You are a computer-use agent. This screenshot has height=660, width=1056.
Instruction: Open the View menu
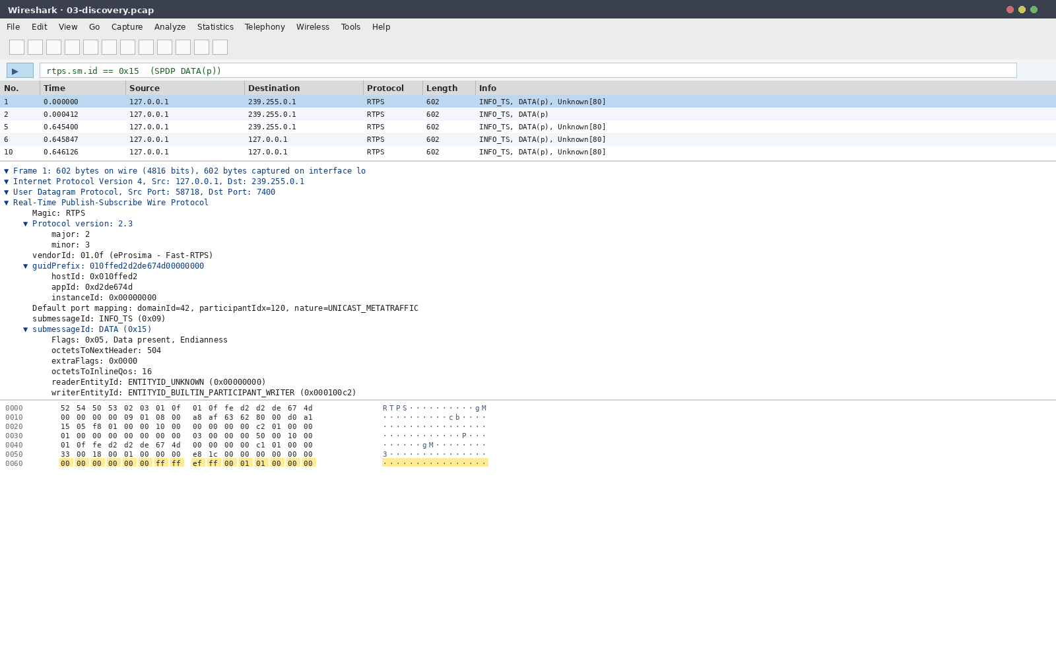68,27
